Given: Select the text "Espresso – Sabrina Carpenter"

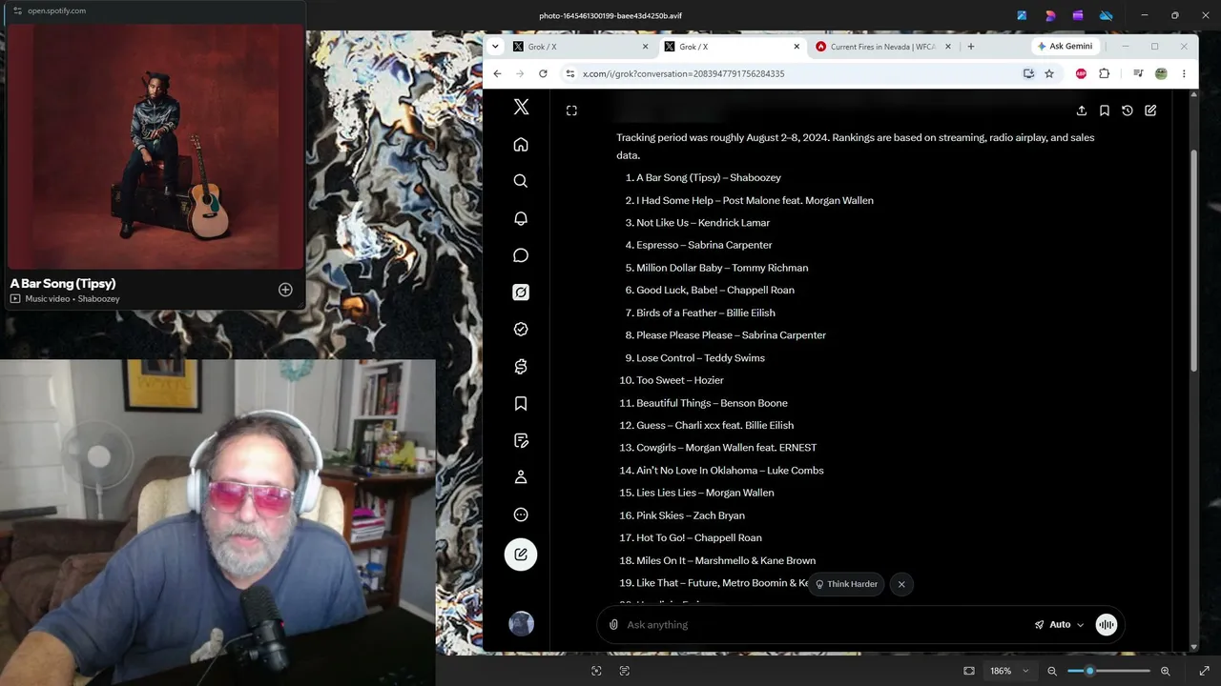Looking at the screenshot, I should point(704,245).
